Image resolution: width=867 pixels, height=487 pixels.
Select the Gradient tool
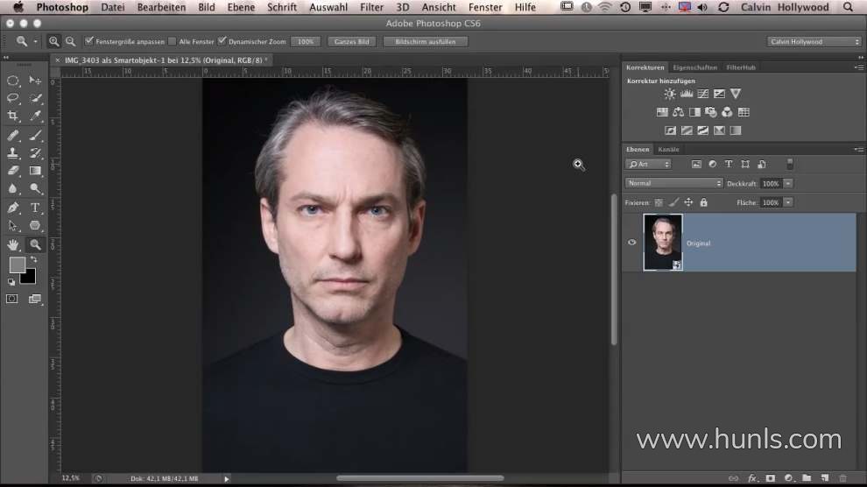pyautogui.click(x=35, y=171)
